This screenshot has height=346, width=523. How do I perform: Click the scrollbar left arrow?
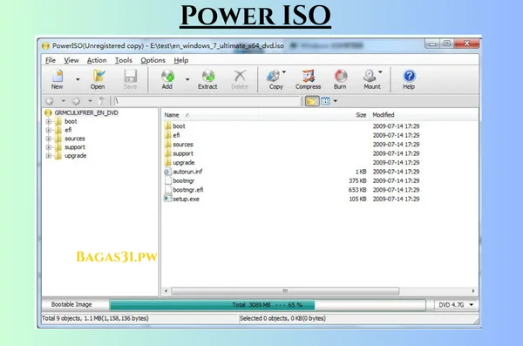[x=166, y=291]
